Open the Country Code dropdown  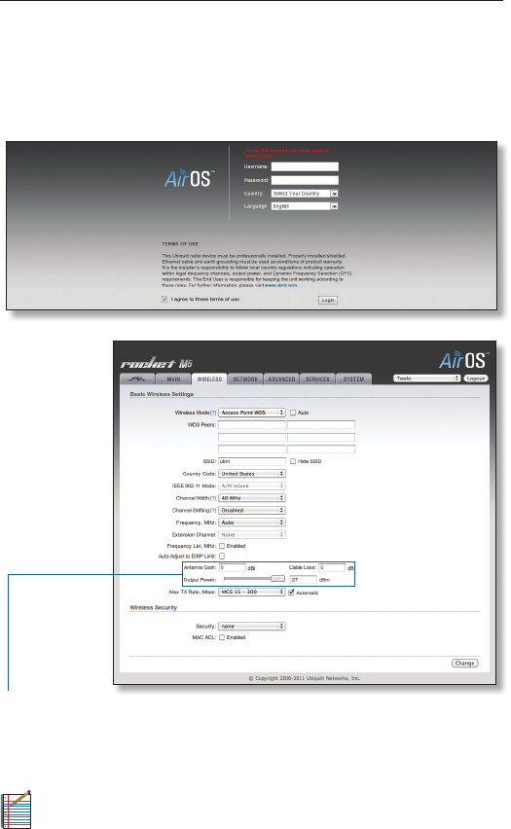click(252, 474)
